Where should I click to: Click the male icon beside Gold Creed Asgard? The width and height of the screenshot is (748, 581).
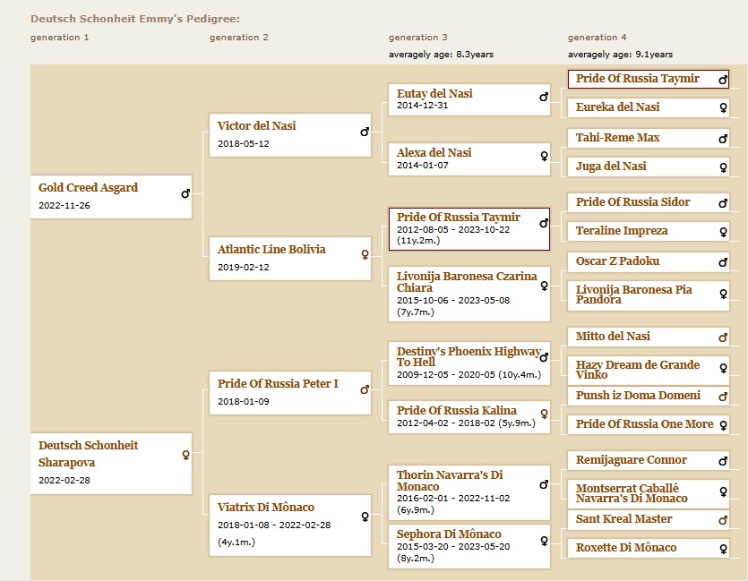point(185,192)
